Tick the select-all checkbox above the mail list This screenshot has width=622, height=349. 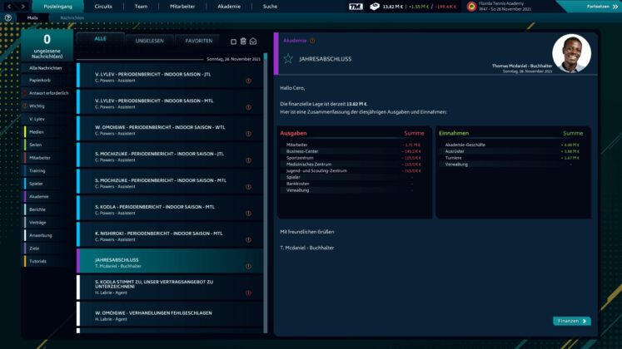(x=233, y=42)
